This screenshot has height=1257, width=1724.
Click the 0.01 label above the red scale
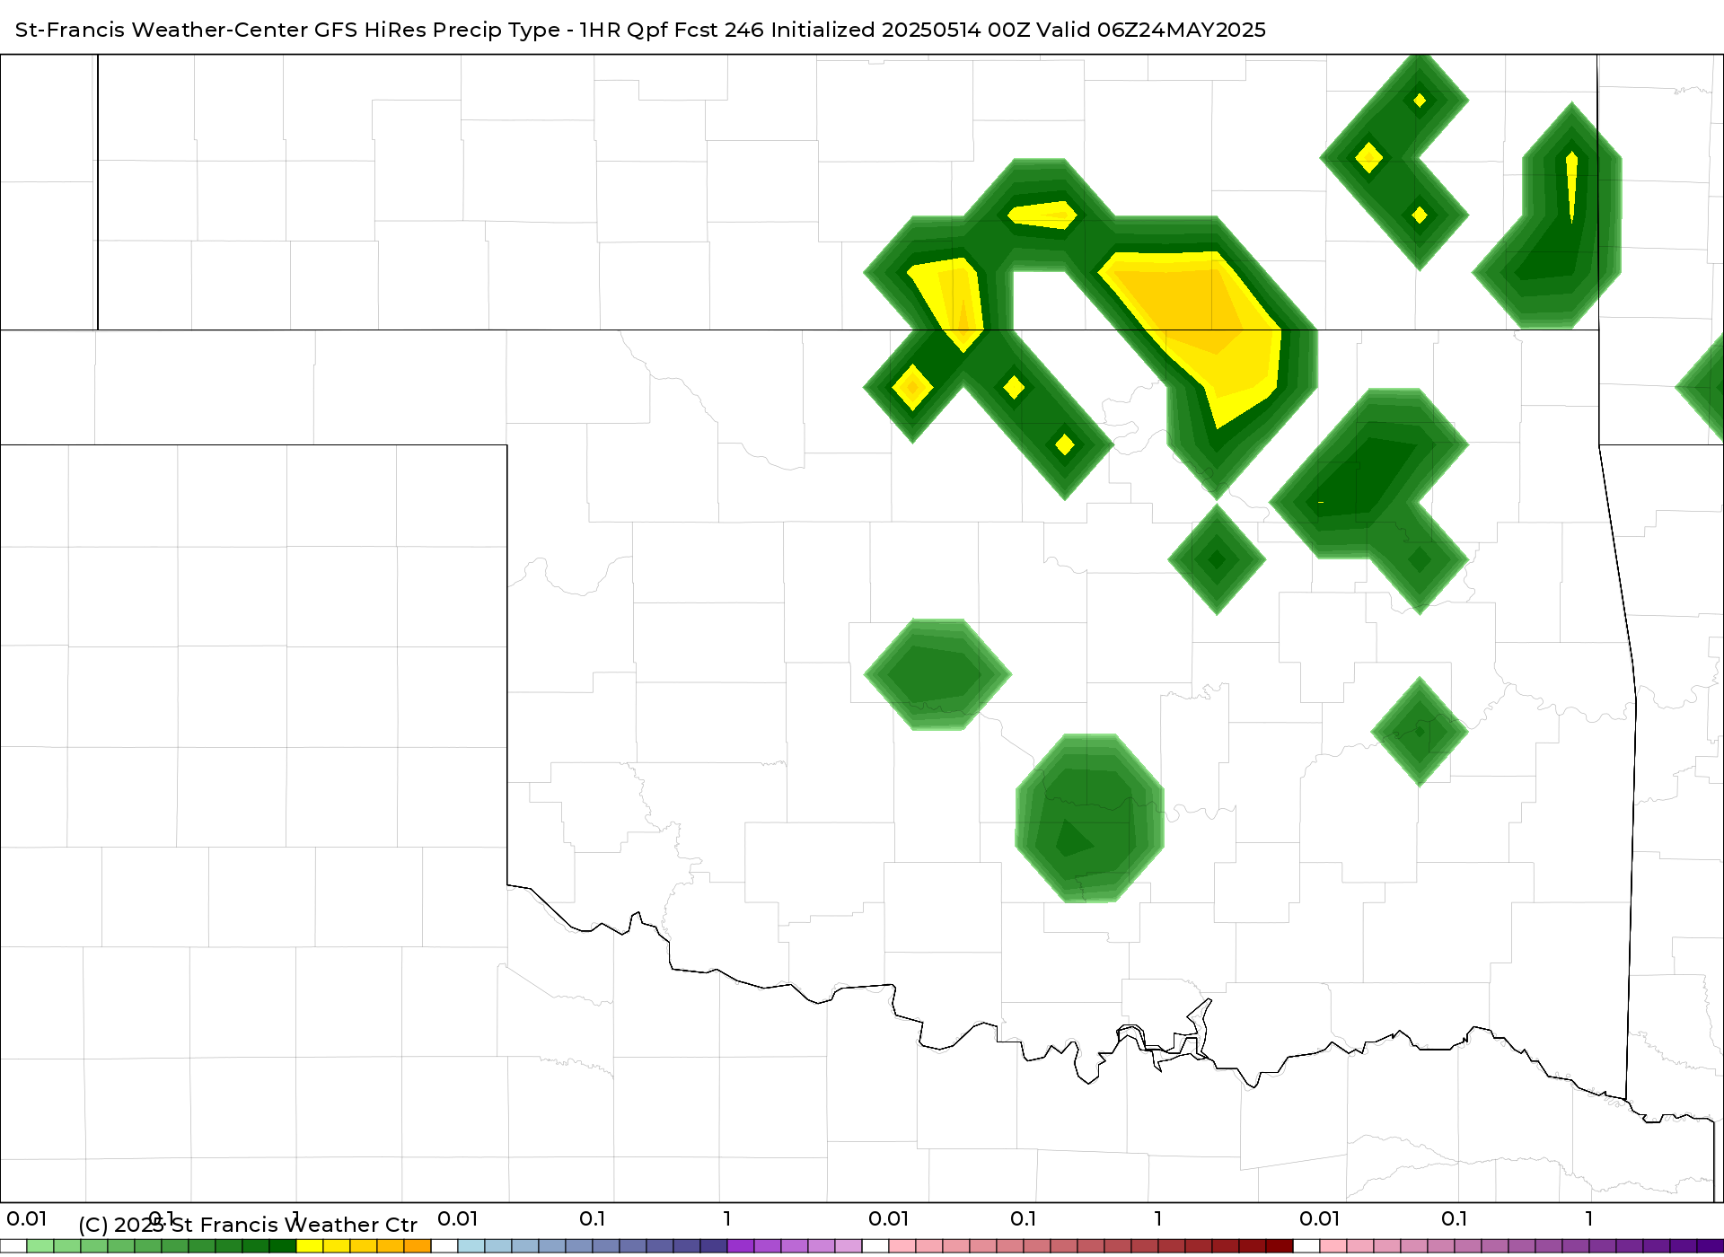pyautogui.click(x=889, y=1218)
